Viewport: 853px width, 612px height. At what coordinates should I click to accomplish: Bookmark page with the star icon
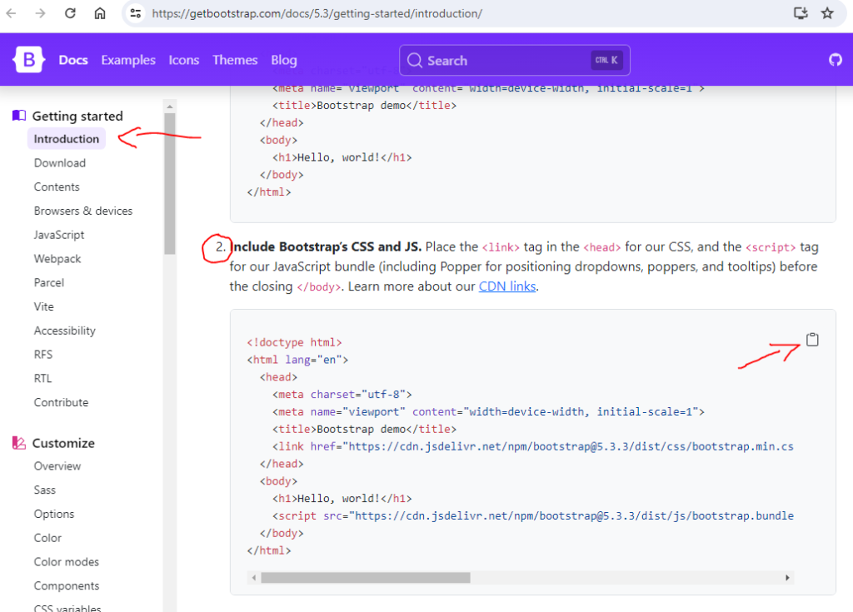[827, 13]
